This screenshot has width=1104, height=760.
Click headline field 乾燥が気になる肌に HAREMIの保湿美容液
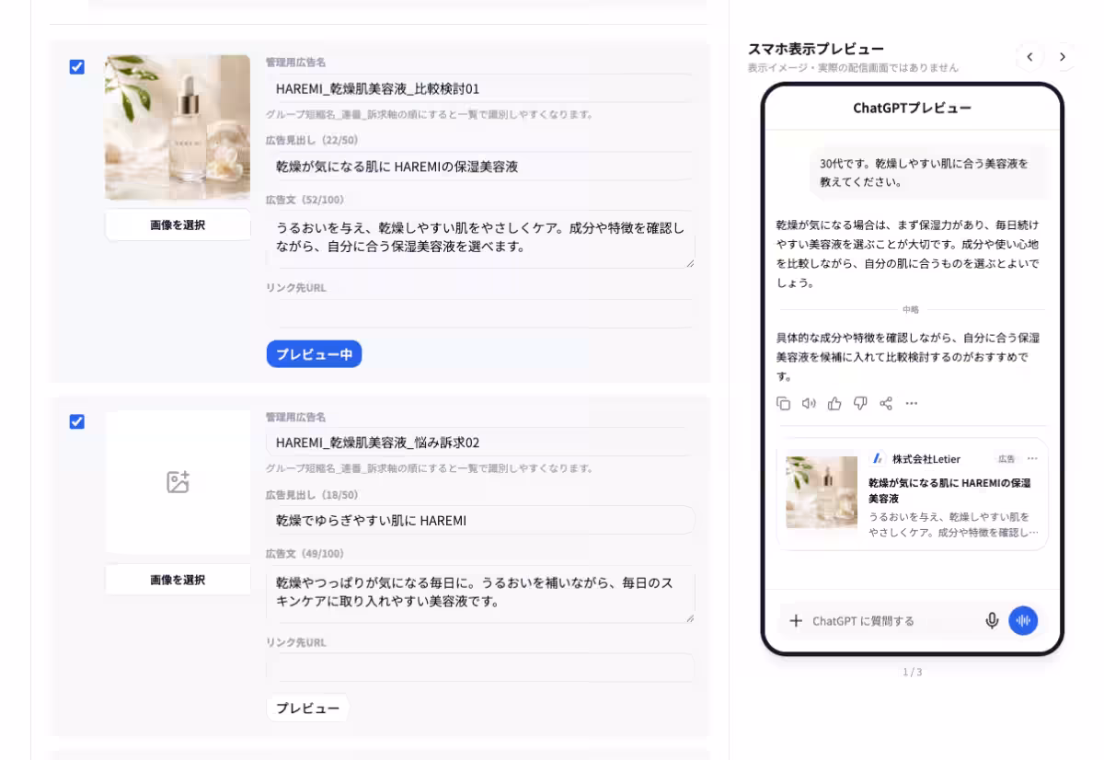pyautogui.click(x=480, y=167)
